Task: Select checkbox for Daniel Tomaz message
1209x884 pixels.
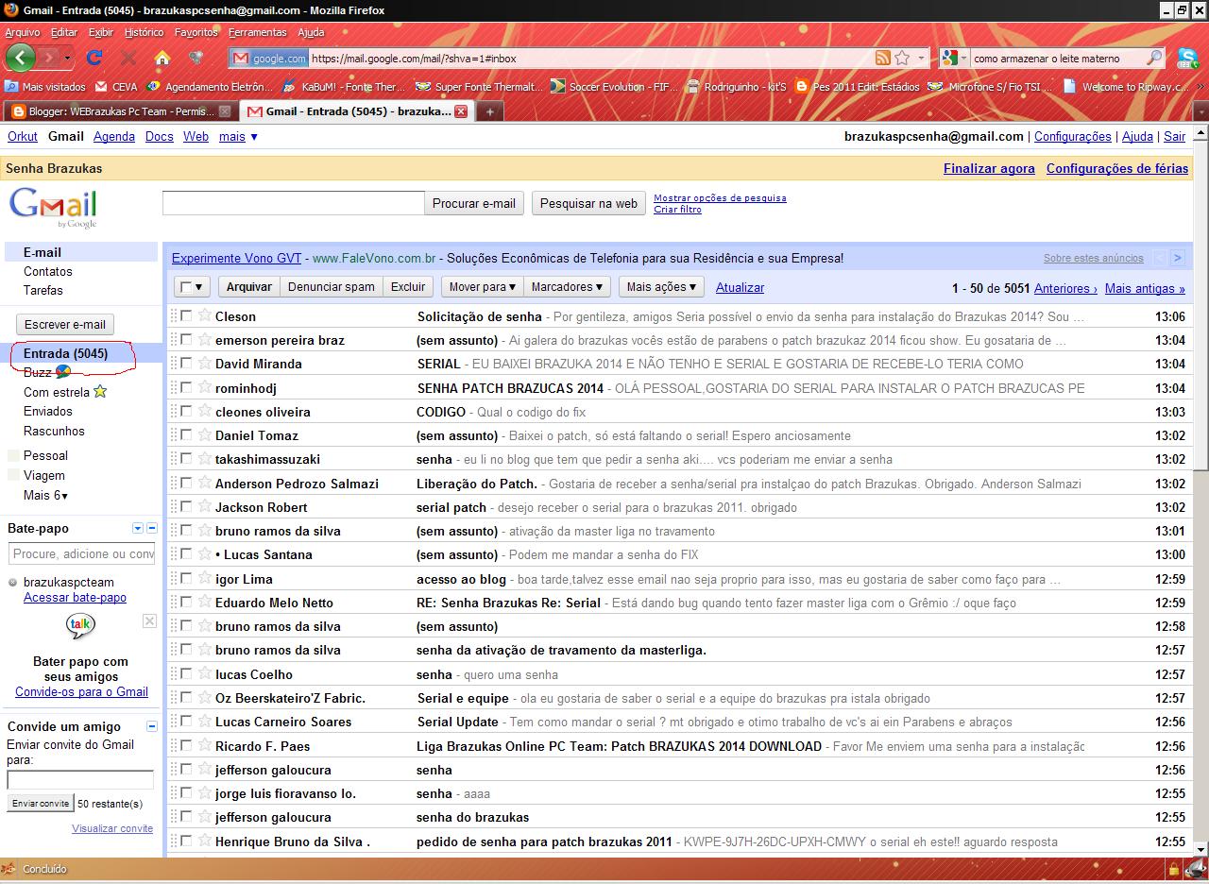Action: (186, 434)
